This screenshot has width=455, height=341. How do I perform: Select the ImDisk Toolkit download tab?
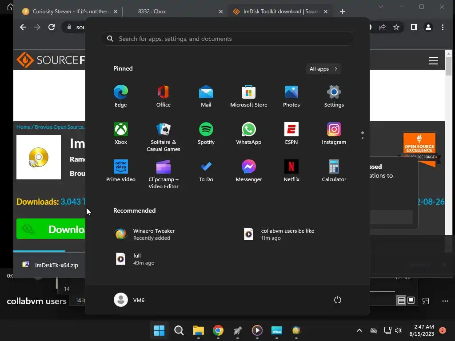(280, 12)
